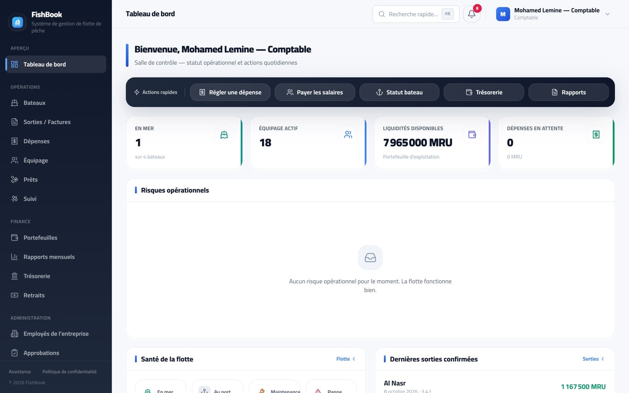629x393 pixels.
Task: Open the Rapports quick action button
Action: pos(568,92)
